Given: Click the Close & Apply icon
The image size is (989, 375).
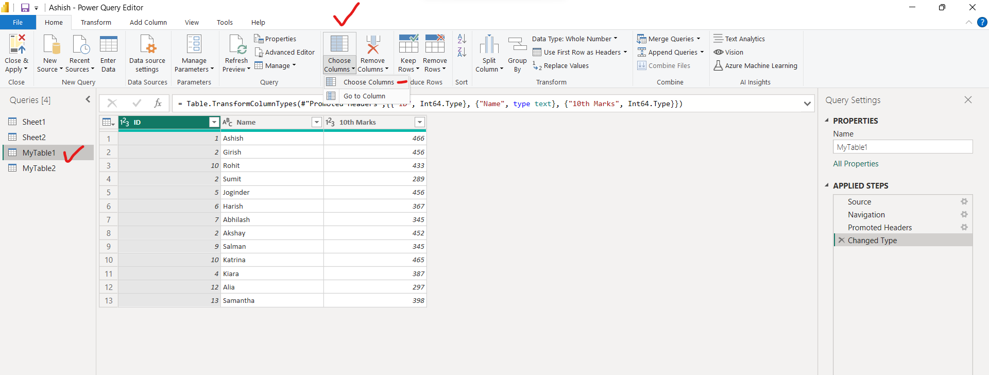Looking at the screenshot, I should tap(16, 45).
